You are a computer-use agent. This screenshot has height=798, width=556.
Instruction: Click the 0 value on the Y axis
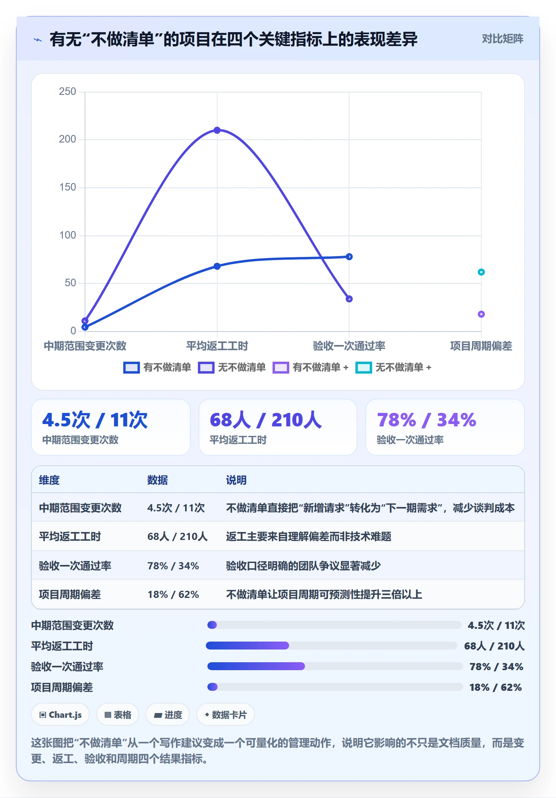(73, 331)
